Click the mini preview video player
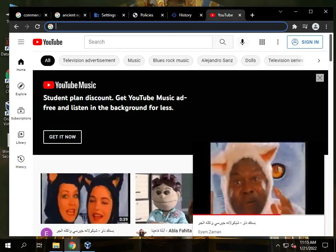Screen dimensions: 336x252 coord(259,178)
